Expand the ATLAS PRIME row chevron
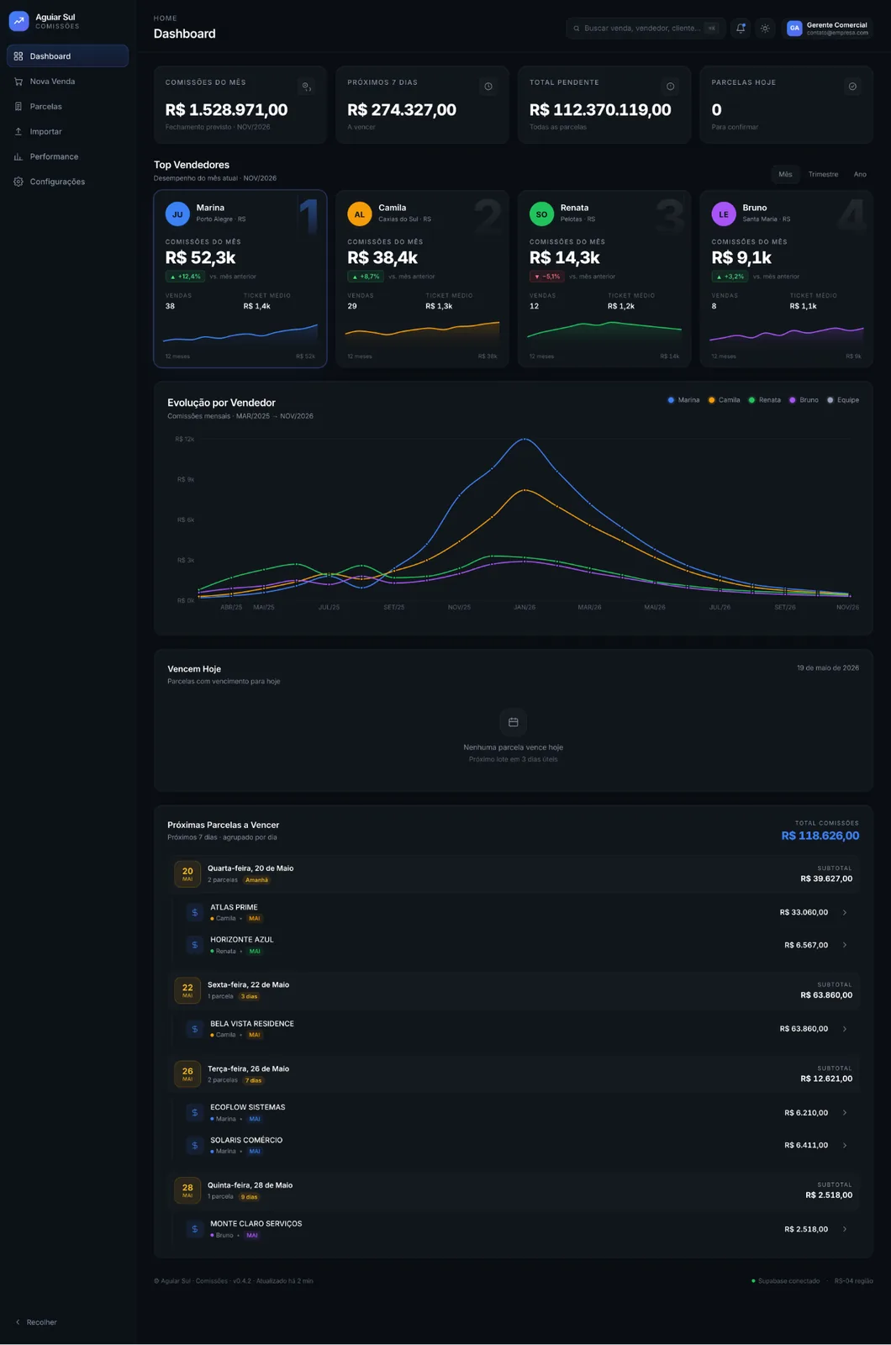 pyautogui.click(x=845, y=912)
